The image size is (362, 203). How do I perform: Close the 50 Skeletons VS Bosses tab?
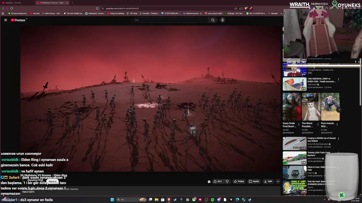click(x=67, y=3)
